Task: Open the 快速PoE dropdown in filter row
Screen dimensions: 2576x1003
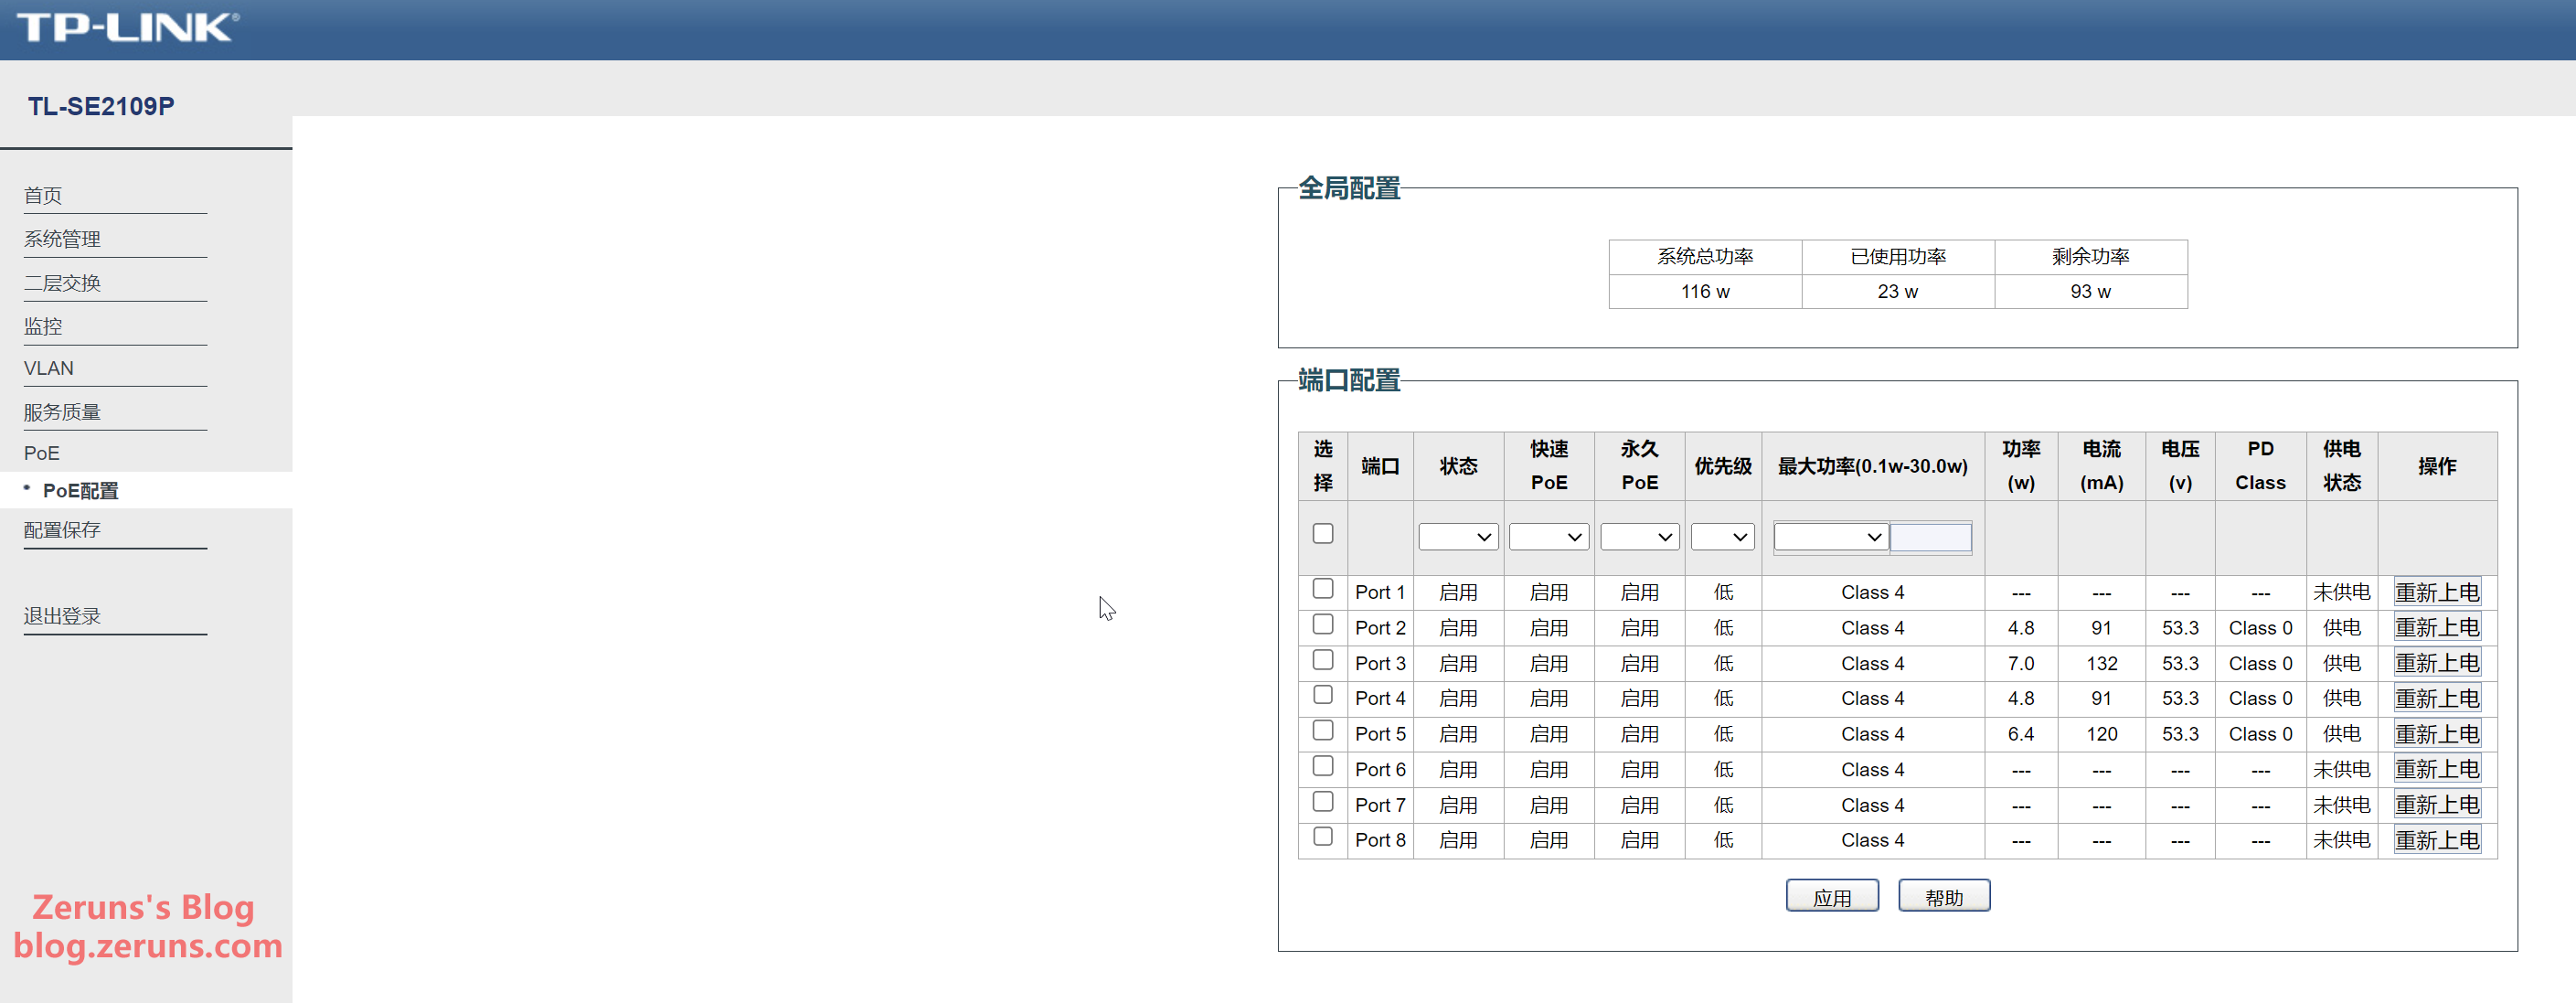Action: click(x=1548, y=537)
